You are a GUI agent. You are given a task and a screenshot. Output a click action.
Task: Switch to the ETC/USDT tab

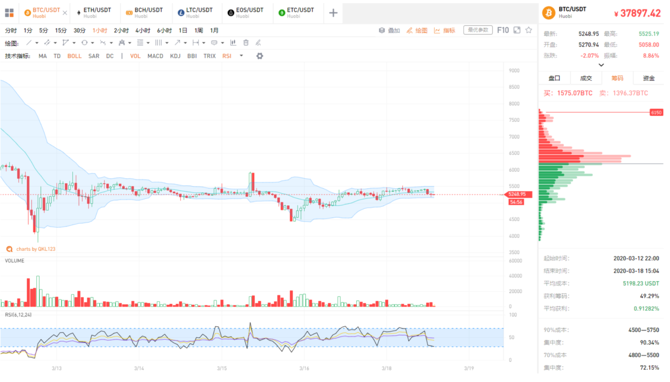(x=298, y=13)
